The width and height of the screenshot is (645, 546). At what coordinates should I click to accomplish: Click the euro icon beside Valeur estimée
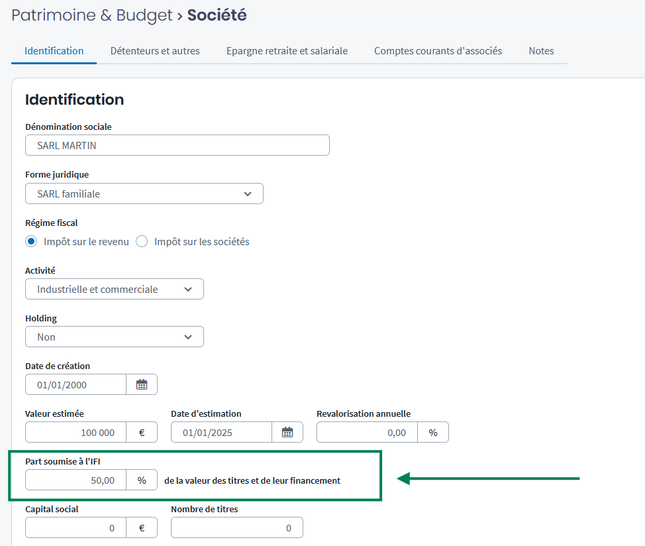(142, 432)
